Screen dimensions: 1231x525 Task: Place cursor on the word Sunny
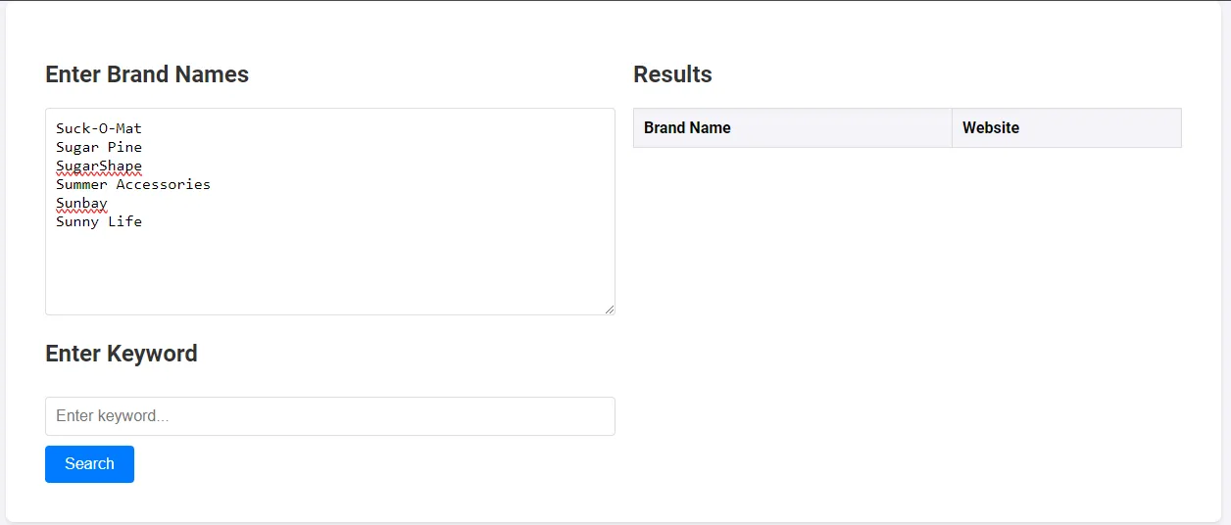pyautogui.click(x=77, y=221)
